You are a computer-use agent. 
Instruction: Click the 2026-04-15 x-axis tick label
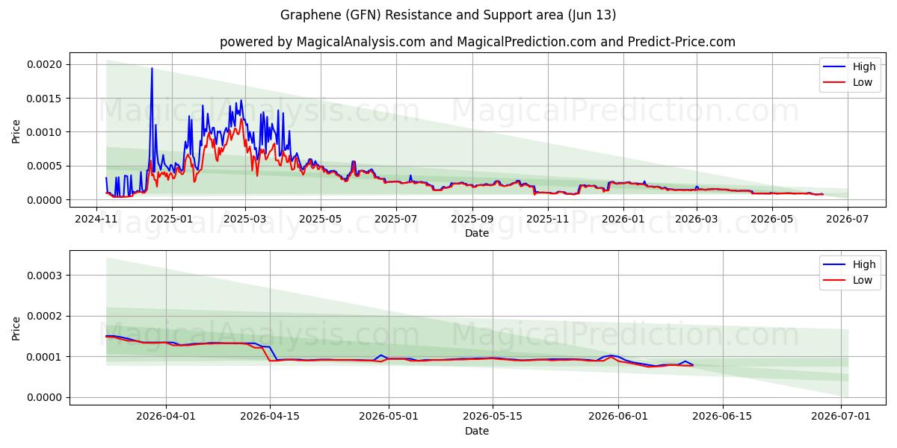point(270,417)
